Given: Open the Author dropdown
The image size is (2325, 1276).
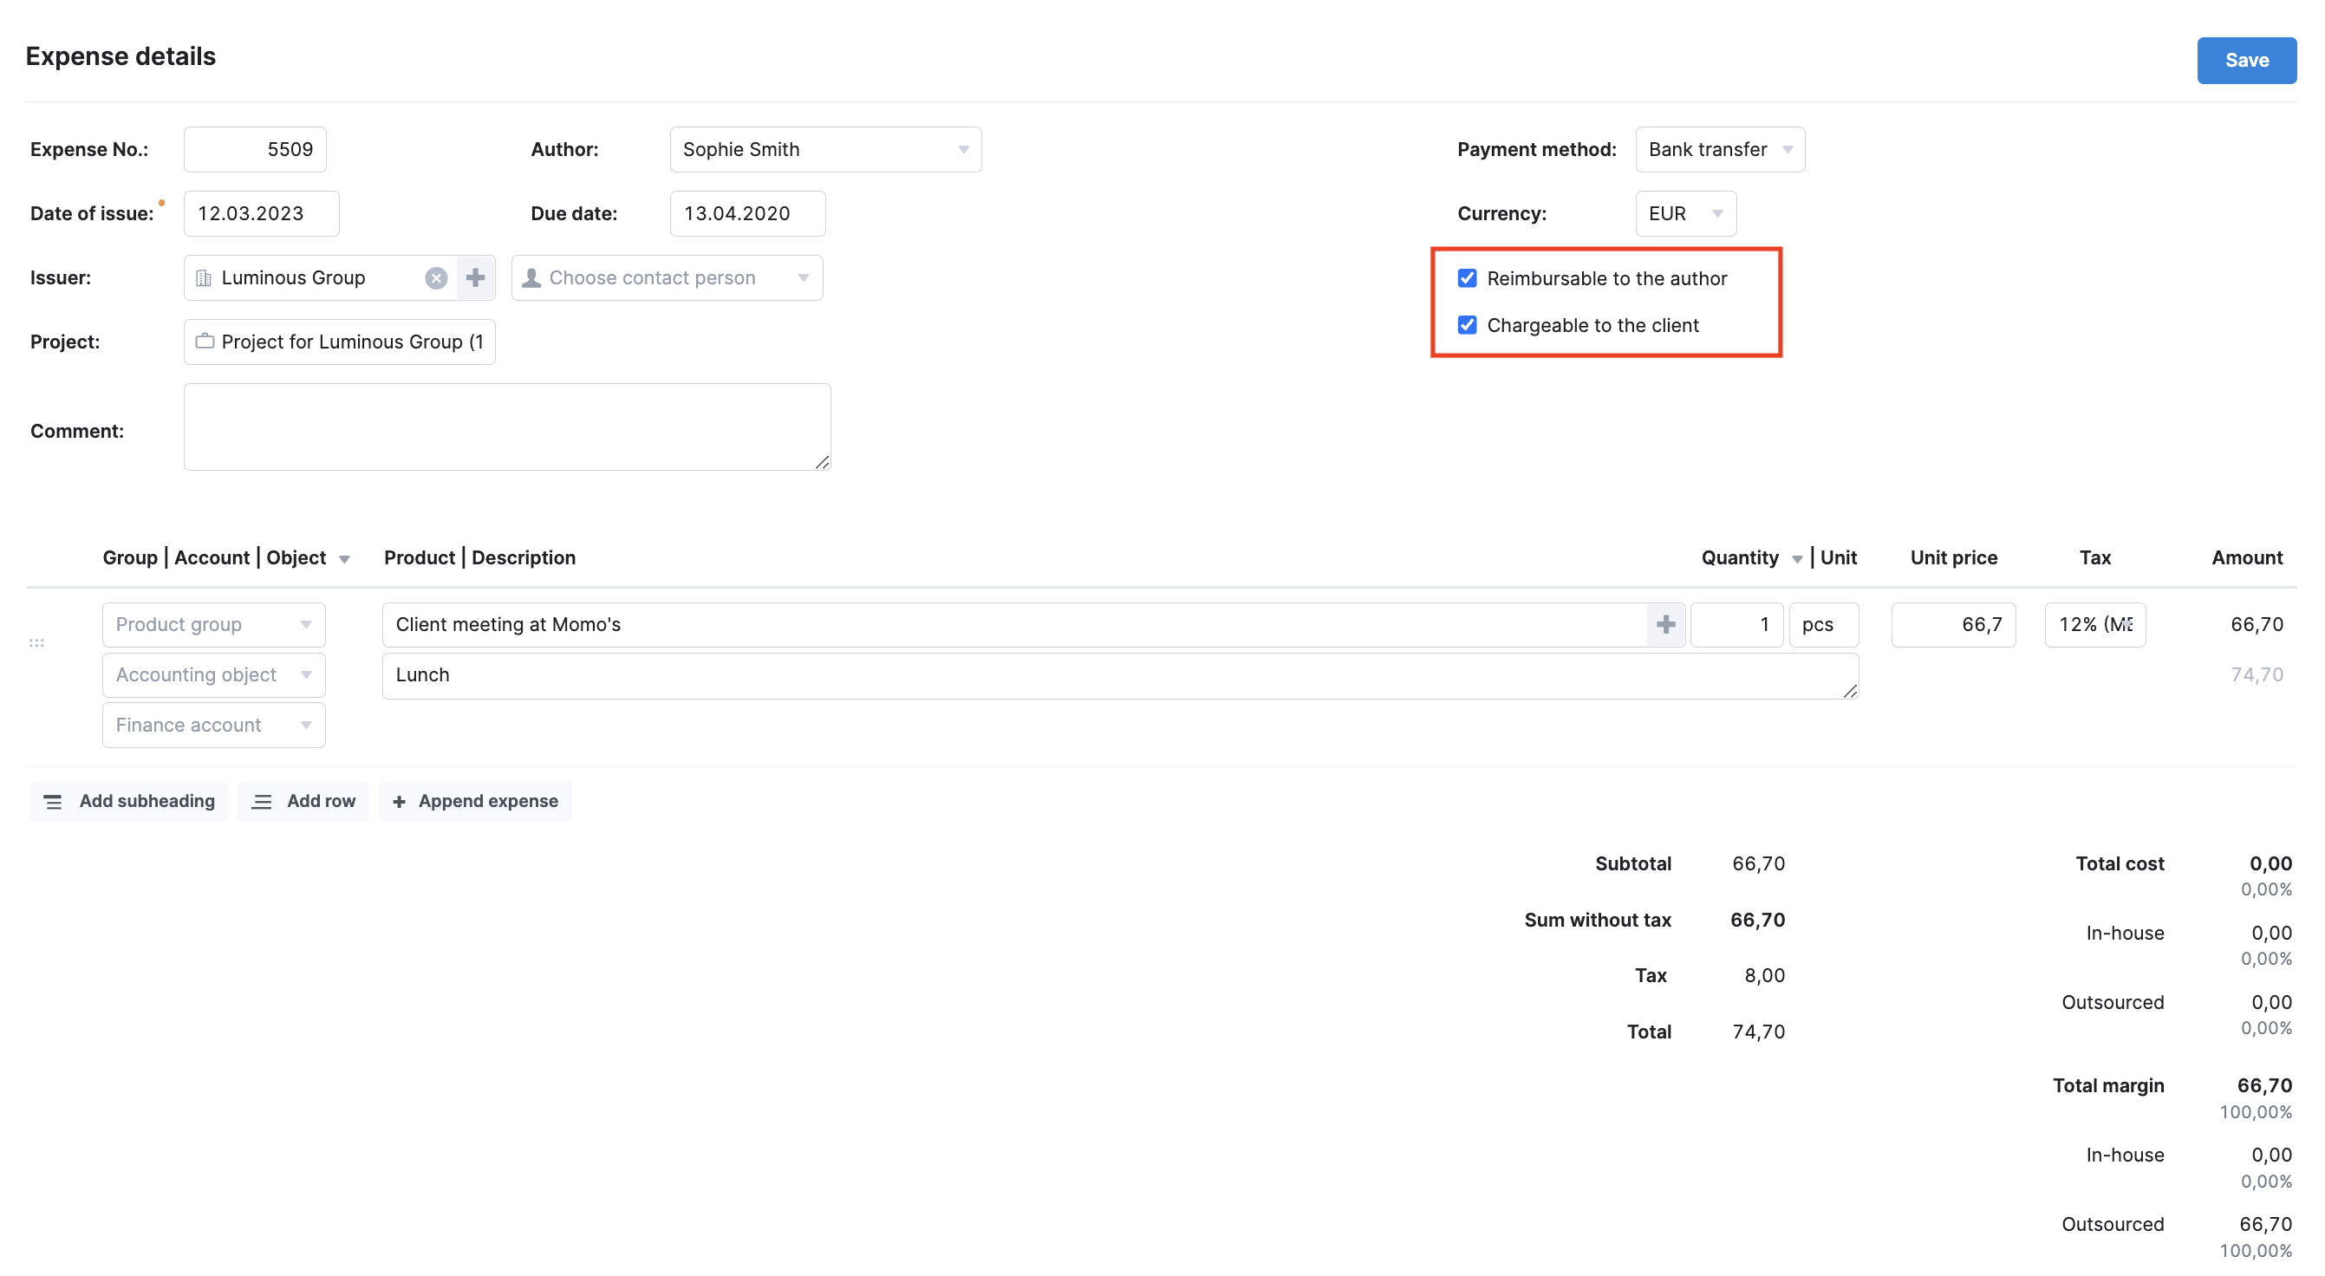Looking at the screenshot, I should [x=825, y=150].
